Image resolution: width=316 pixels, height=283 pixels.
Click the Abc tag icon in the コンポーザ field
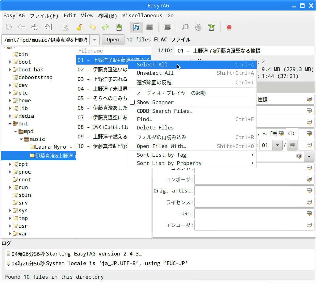coord(309,179)
